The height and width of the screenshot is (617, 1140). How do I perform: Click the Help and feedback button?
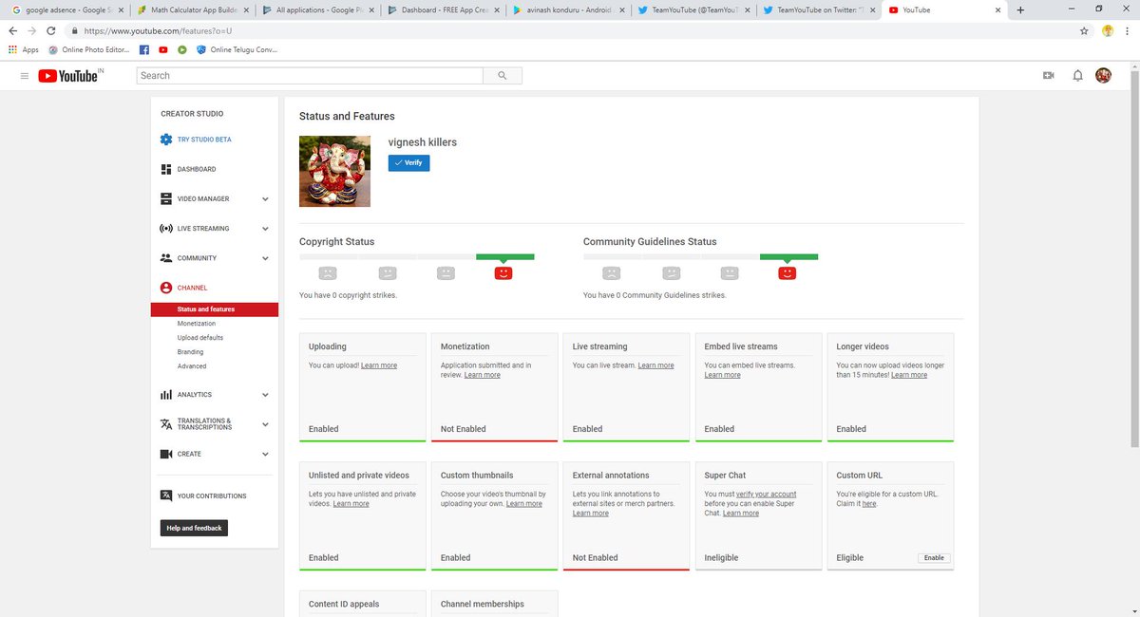point(194,528)
